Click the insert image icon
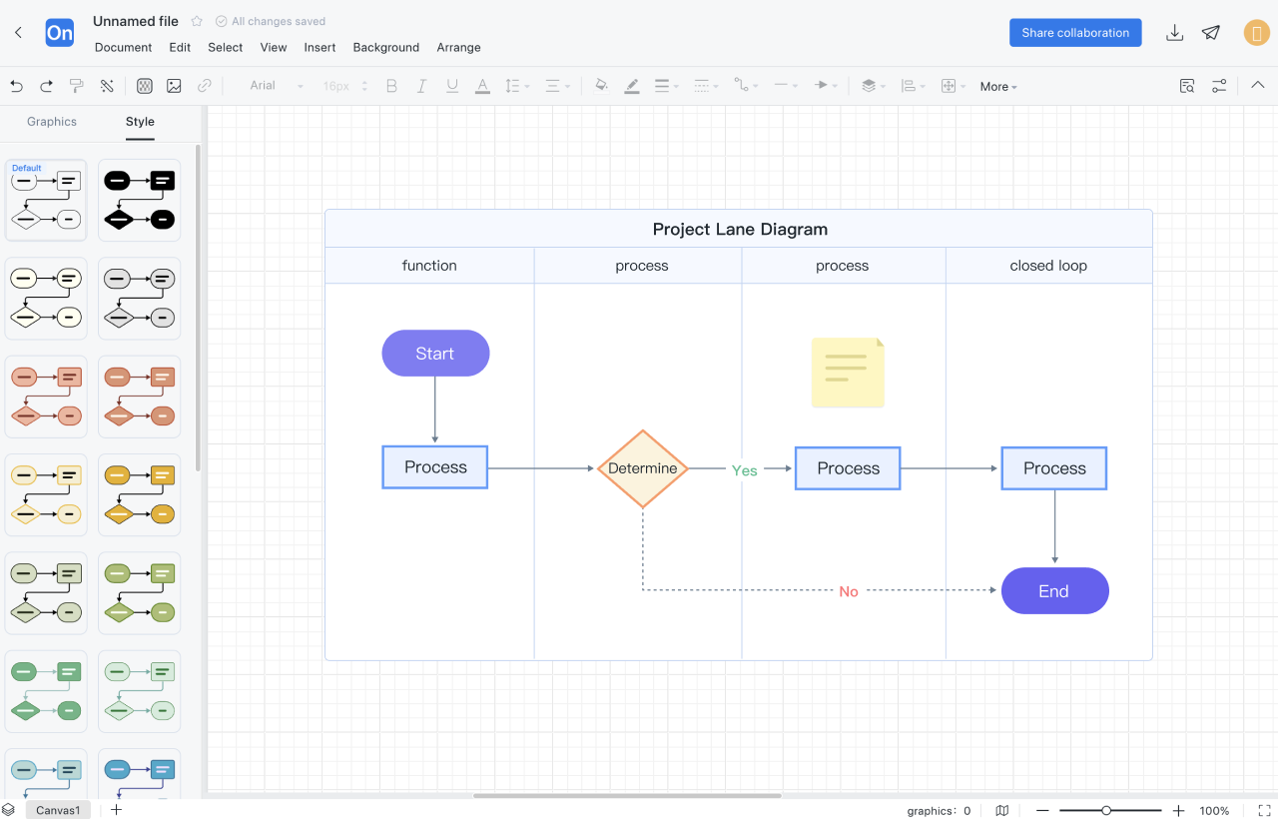The width and height of the screenshot is (1278, 819). point(174,86)
